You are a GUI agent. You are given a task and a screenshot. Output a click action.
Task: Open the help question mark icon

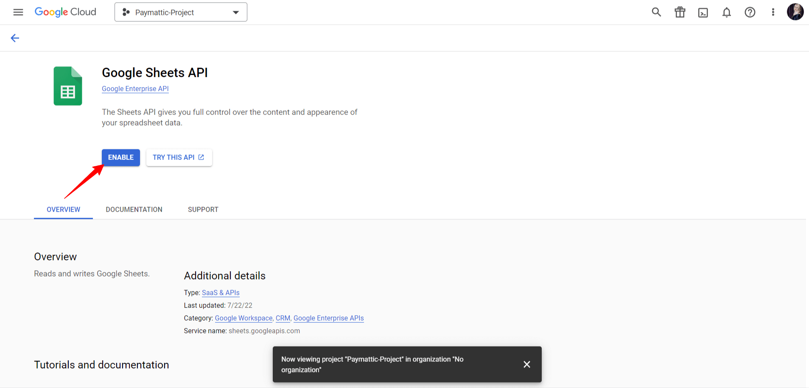click(750, 12)
